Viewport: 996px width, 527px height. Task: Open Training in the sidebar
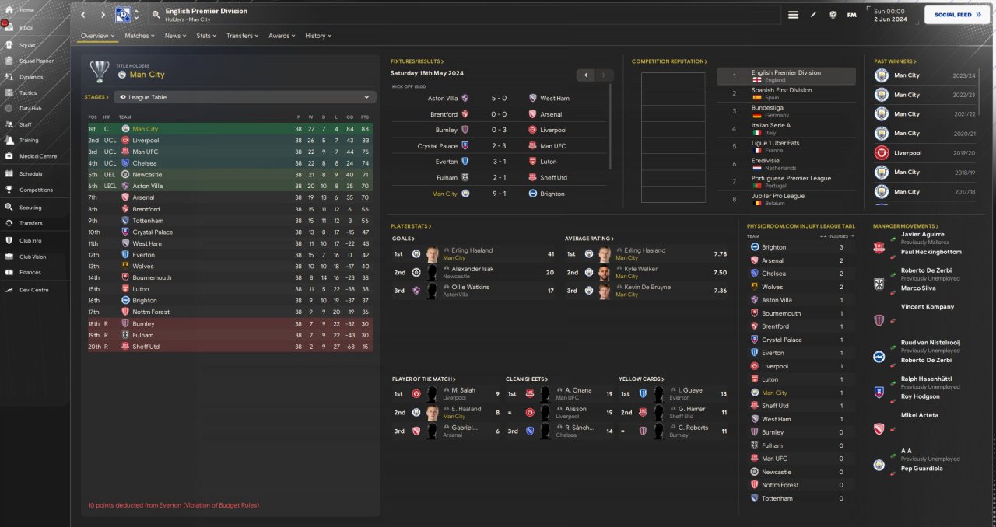tap(29, 141)
